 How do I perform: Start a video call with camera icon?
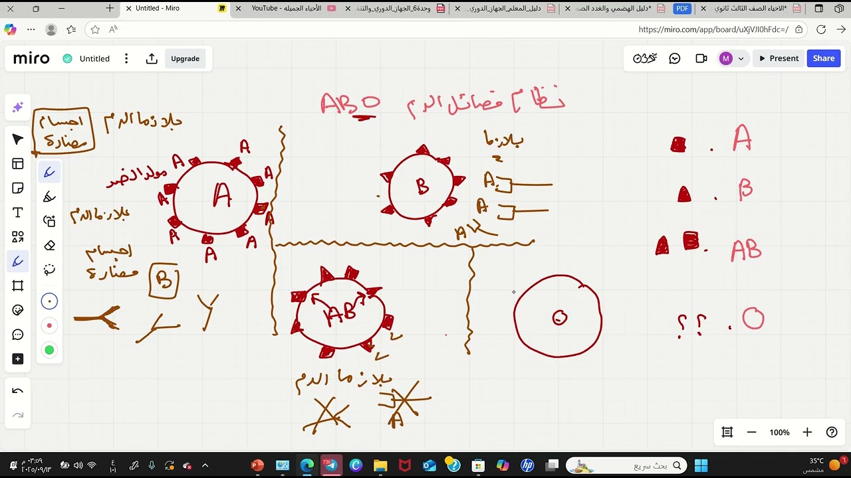click(x=701, y=58)
